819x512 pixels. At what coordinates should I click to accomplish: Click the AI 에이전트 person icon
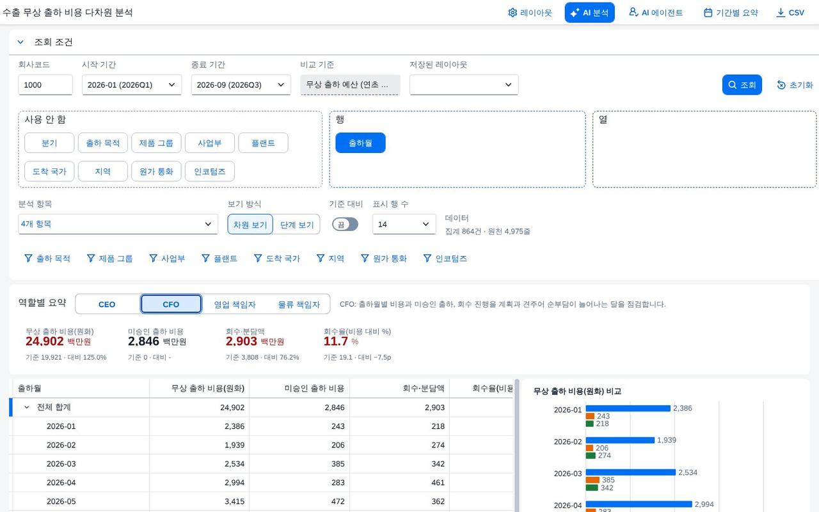tap(633, 12)
